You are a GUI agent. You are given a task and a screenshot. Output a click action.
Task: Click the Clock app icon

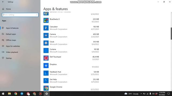click(x=46, y=43)
